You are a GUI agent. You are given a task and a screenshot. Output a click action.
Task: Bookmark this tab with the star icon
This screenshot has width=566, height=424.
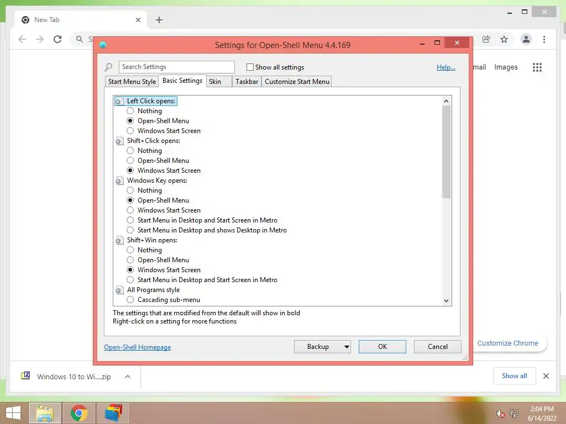504,39
